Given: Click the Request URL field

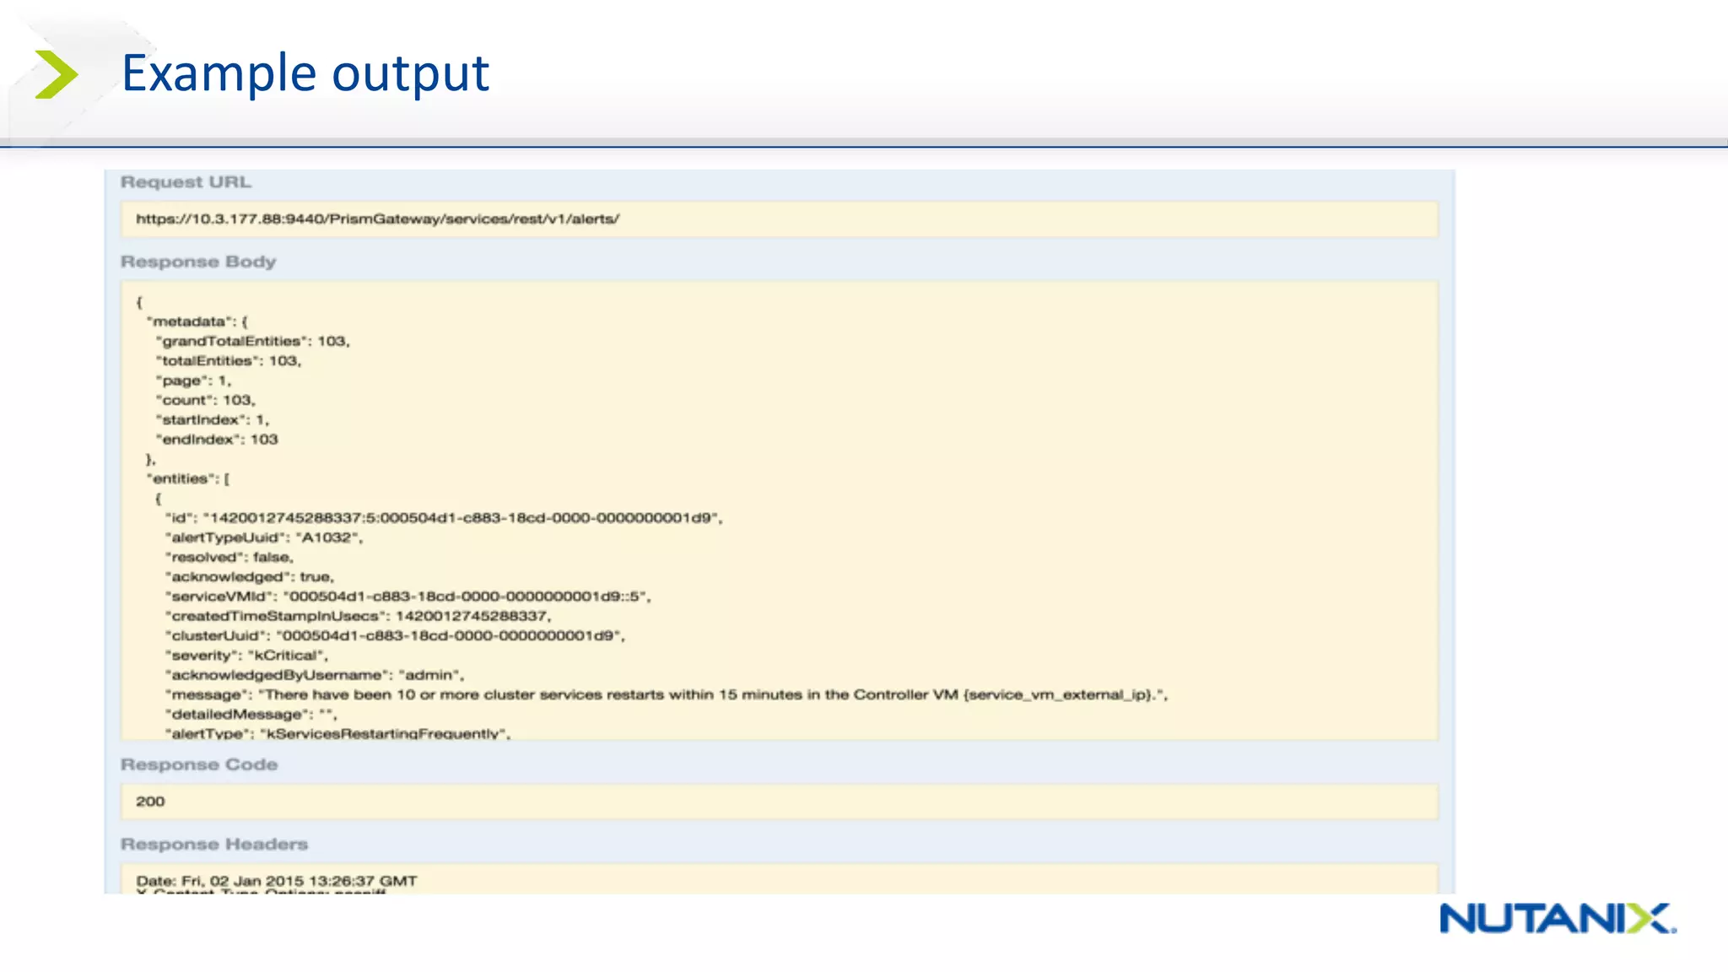Looking at the screenshot, I should pyautogui.click(x=778, y=219).
